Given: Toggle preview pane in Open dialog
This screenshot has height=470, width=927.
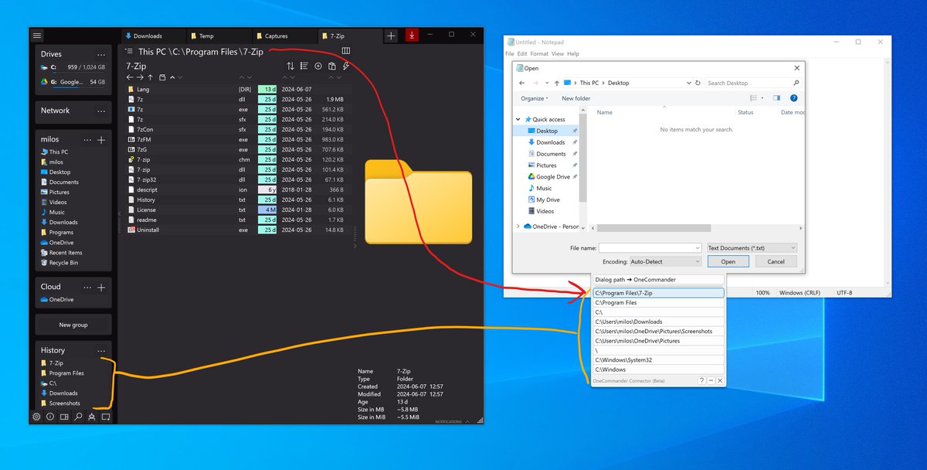Looking at the screenshot, I should pyautogui.click(x=776, y=98).
